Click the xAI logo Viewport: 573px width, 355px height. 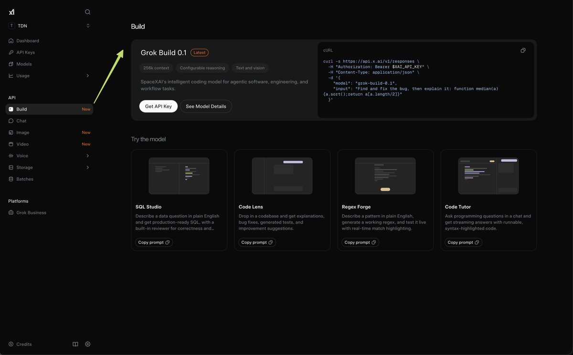coord(12,12)
